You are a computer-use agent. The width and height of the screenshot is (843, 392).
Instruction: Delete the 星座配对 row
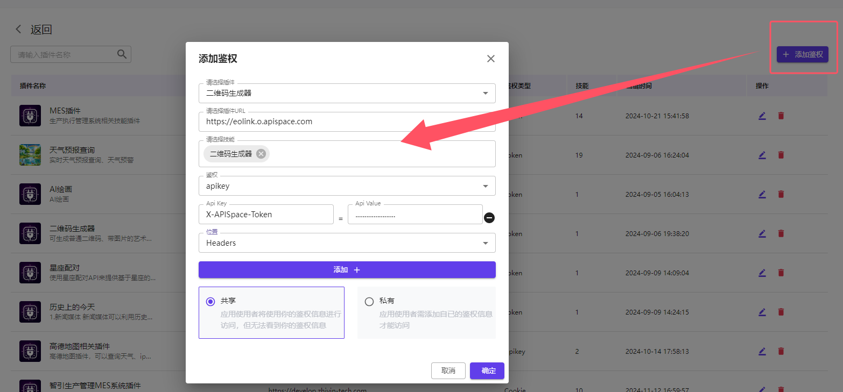[781, 273]
